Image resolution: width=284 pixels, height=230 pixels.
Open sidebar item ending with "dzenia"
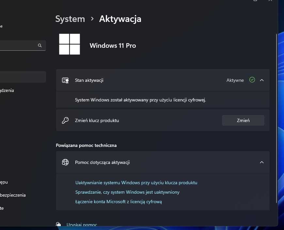pyautogui.click(x=7, y=90)
